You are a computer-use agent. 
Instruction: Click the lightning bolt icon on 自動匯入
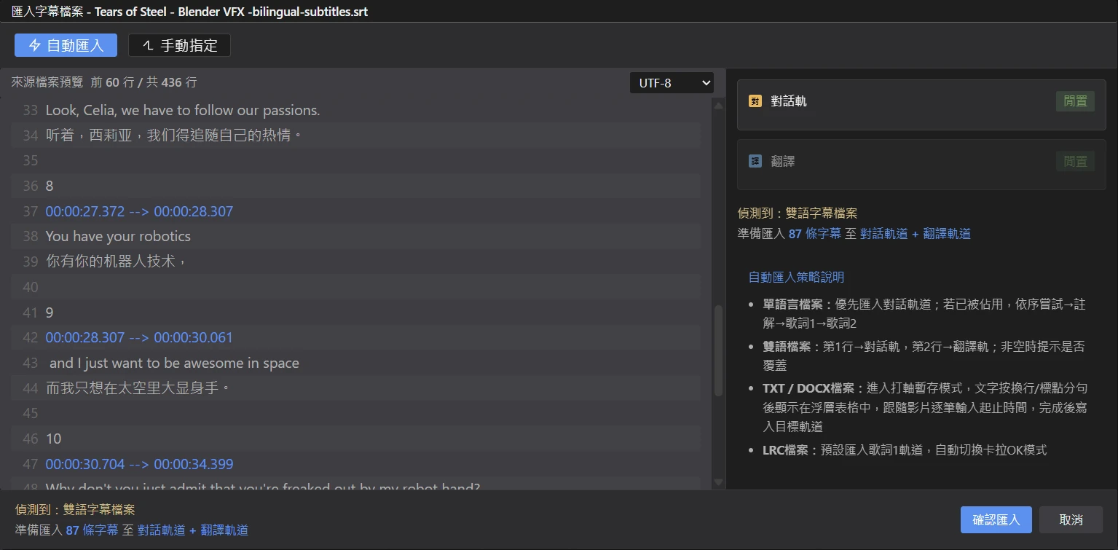[x=35, y=45]
